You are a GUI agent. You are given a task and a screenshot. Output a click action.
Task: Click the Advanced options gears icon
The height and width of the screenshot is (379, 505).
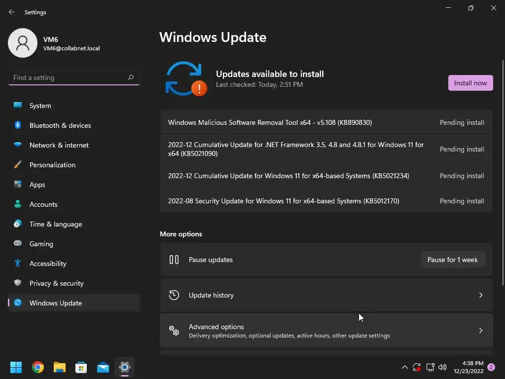click(174, 330)
